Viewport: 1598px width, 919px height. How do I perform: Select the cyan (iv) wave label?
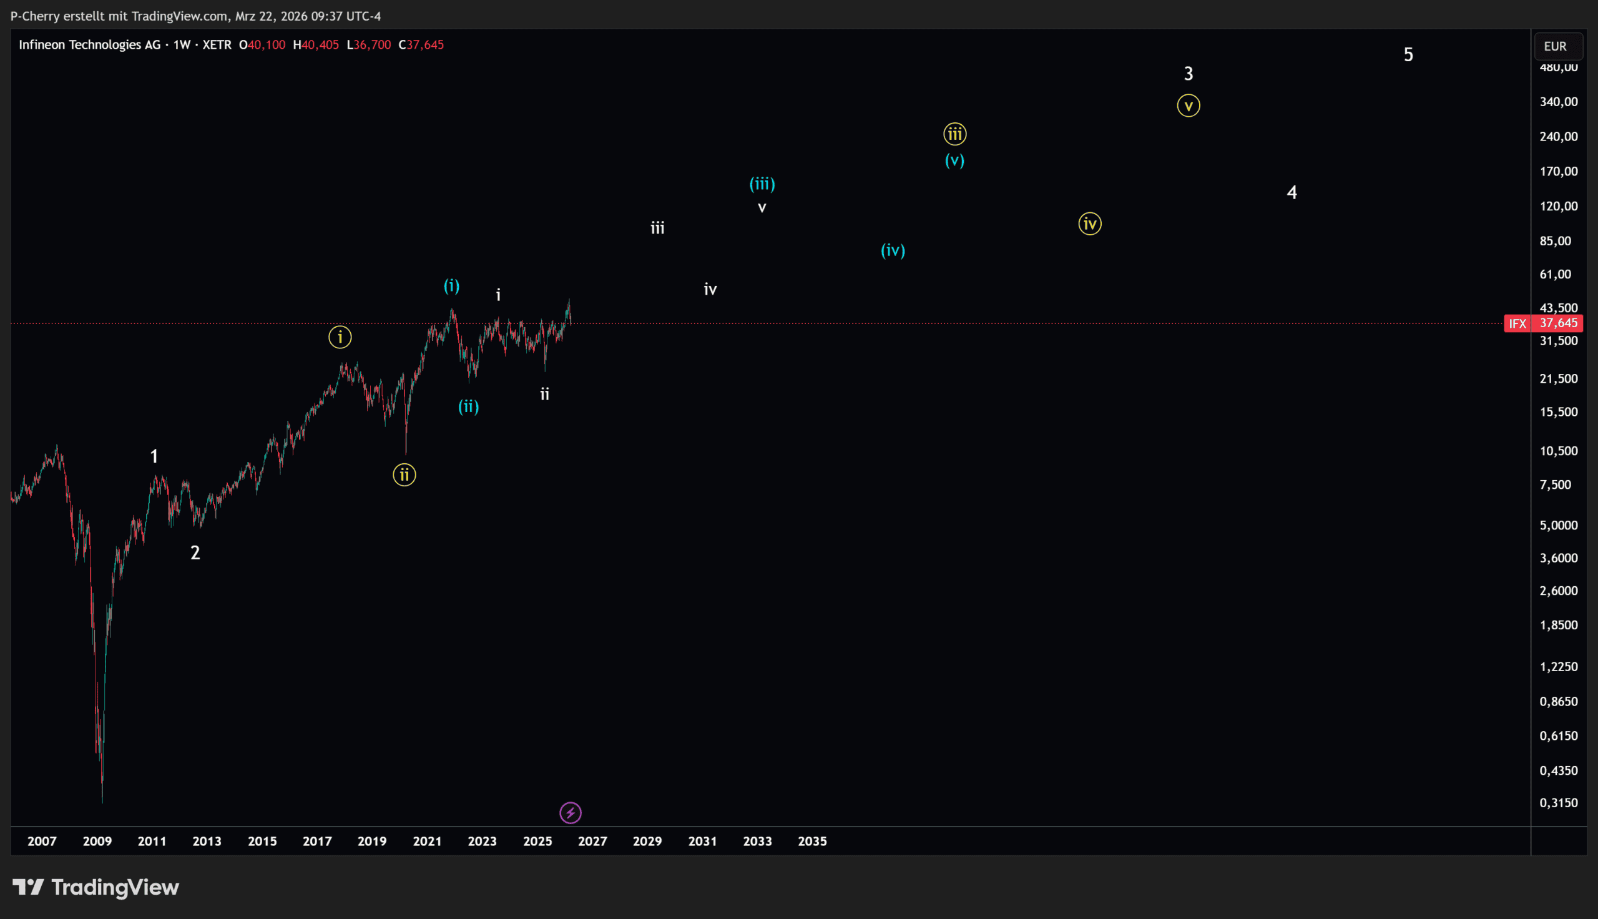tap(893, 250)
